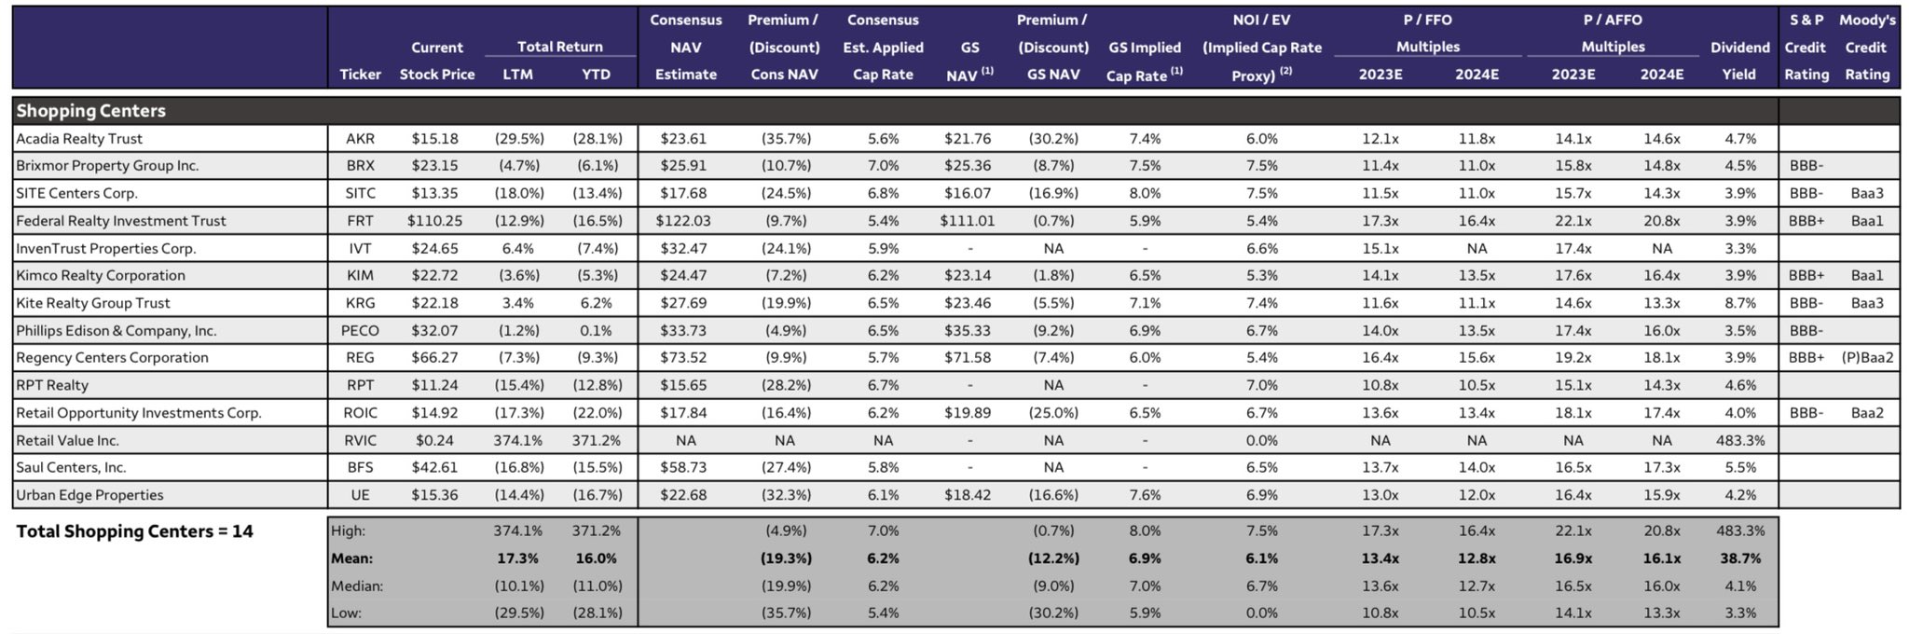
Task: Select Urban Edge Properties' $22.68 NAV estimate
Action: 683,495
